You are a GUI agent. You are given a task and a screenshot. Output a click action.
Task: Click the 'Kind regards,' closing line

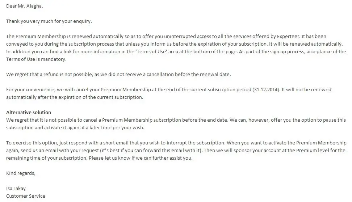click(x=21, y=173)
